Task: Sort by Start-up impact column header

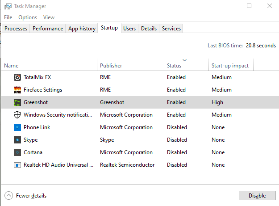Action: click(x=230, y=66)
